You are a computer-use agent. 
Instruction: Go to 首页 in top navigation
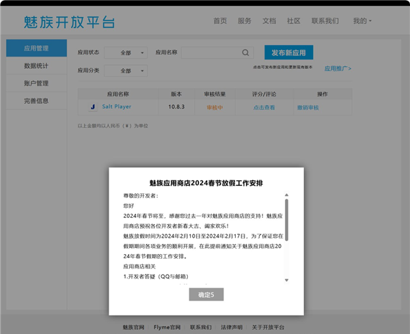tap(220, 21)
